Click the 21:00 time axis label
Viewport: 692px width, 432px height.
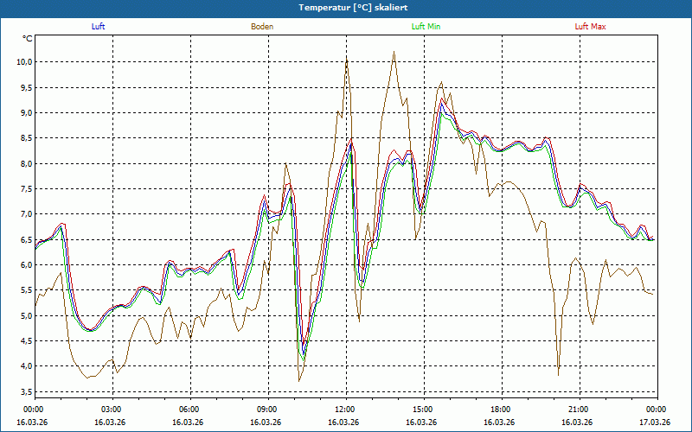click(x=578, y=410)
